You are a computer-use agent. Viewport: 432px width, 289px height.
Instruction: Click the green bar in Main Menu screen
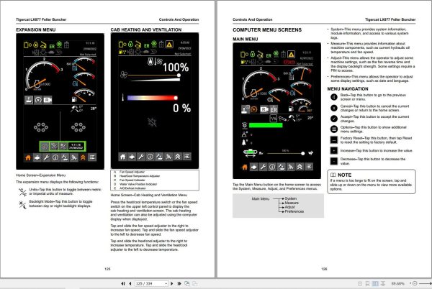266,125
